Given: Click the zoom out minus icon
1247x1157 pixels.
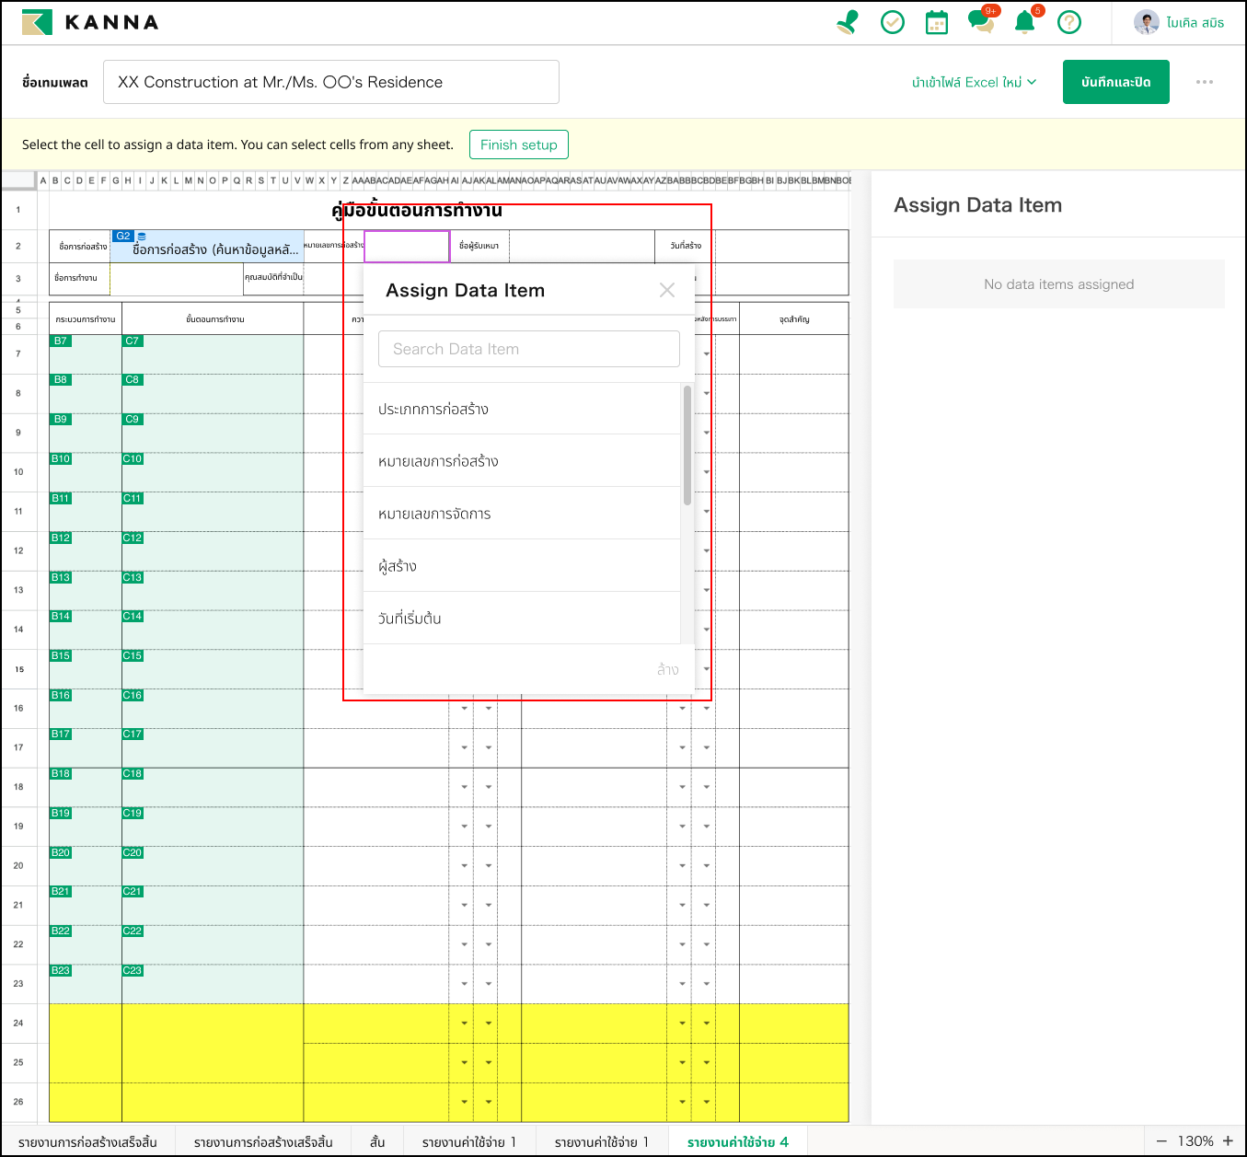Looking at the screenshot, I should 1161,1141.
